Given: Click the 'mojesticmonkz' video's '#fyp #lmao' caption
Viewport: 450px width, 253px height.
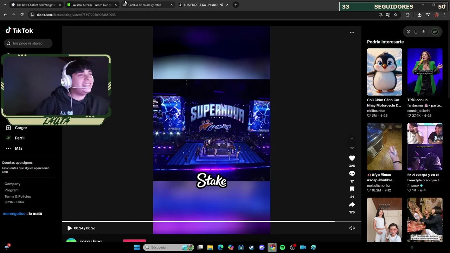Looking at the screenshot, I should tap(381, 177).
